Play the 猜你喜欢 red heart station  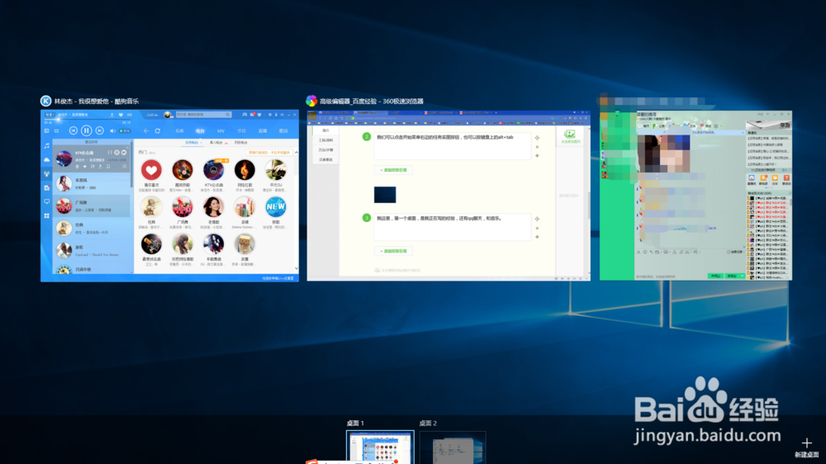151,170
